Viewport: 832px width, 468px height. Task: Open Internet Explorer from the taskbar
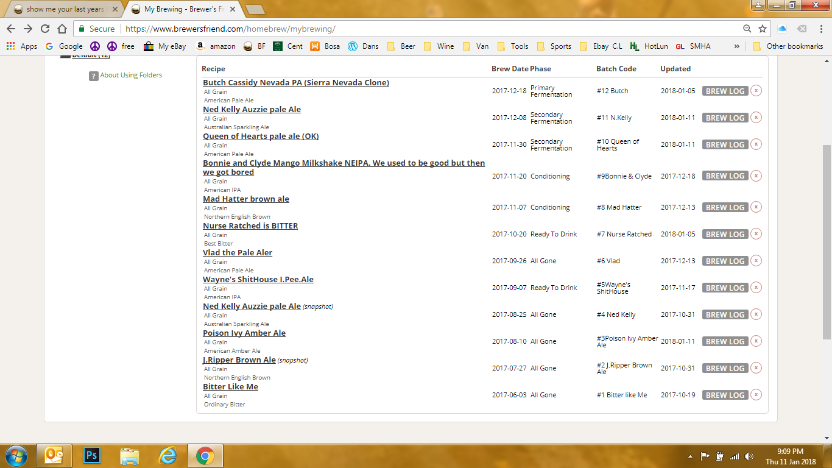pos(167,455)
